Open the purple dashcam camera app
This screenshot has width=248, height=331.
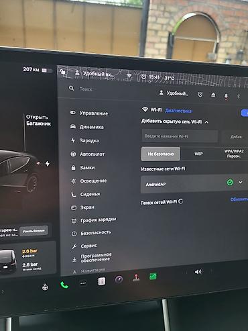[119, 279]
